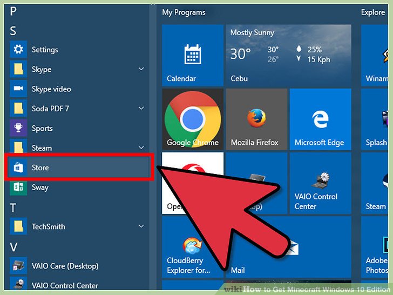This screenshot has height=295, width=393.
Task: Expand the TechSmith folder chevron
Action: (141, 226)
